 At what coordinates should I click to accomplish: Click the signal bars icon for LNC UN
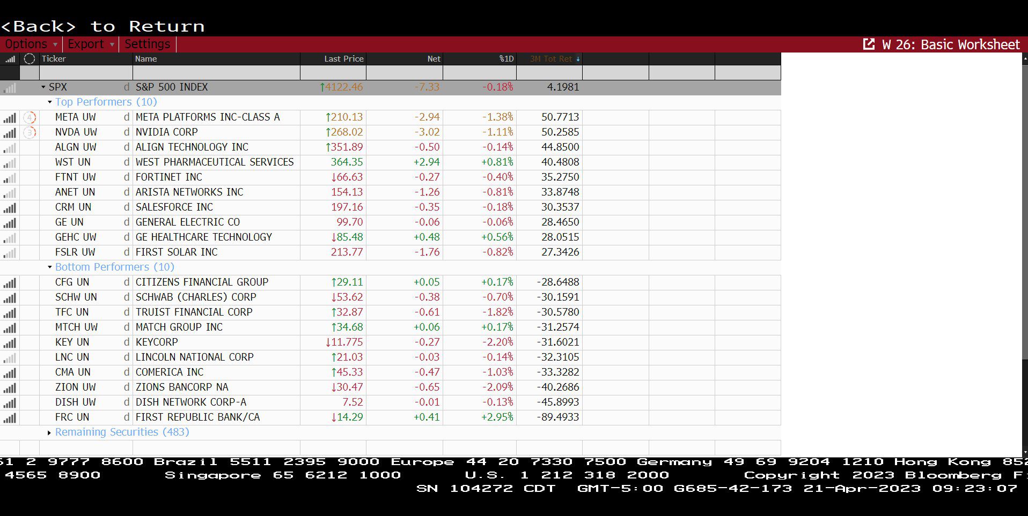[10, 357]
